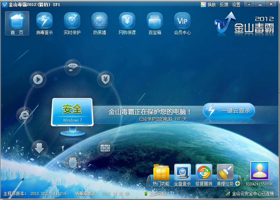Open the 反馈 feedback link
The image size is (280, 200).
tap(224, 5)
